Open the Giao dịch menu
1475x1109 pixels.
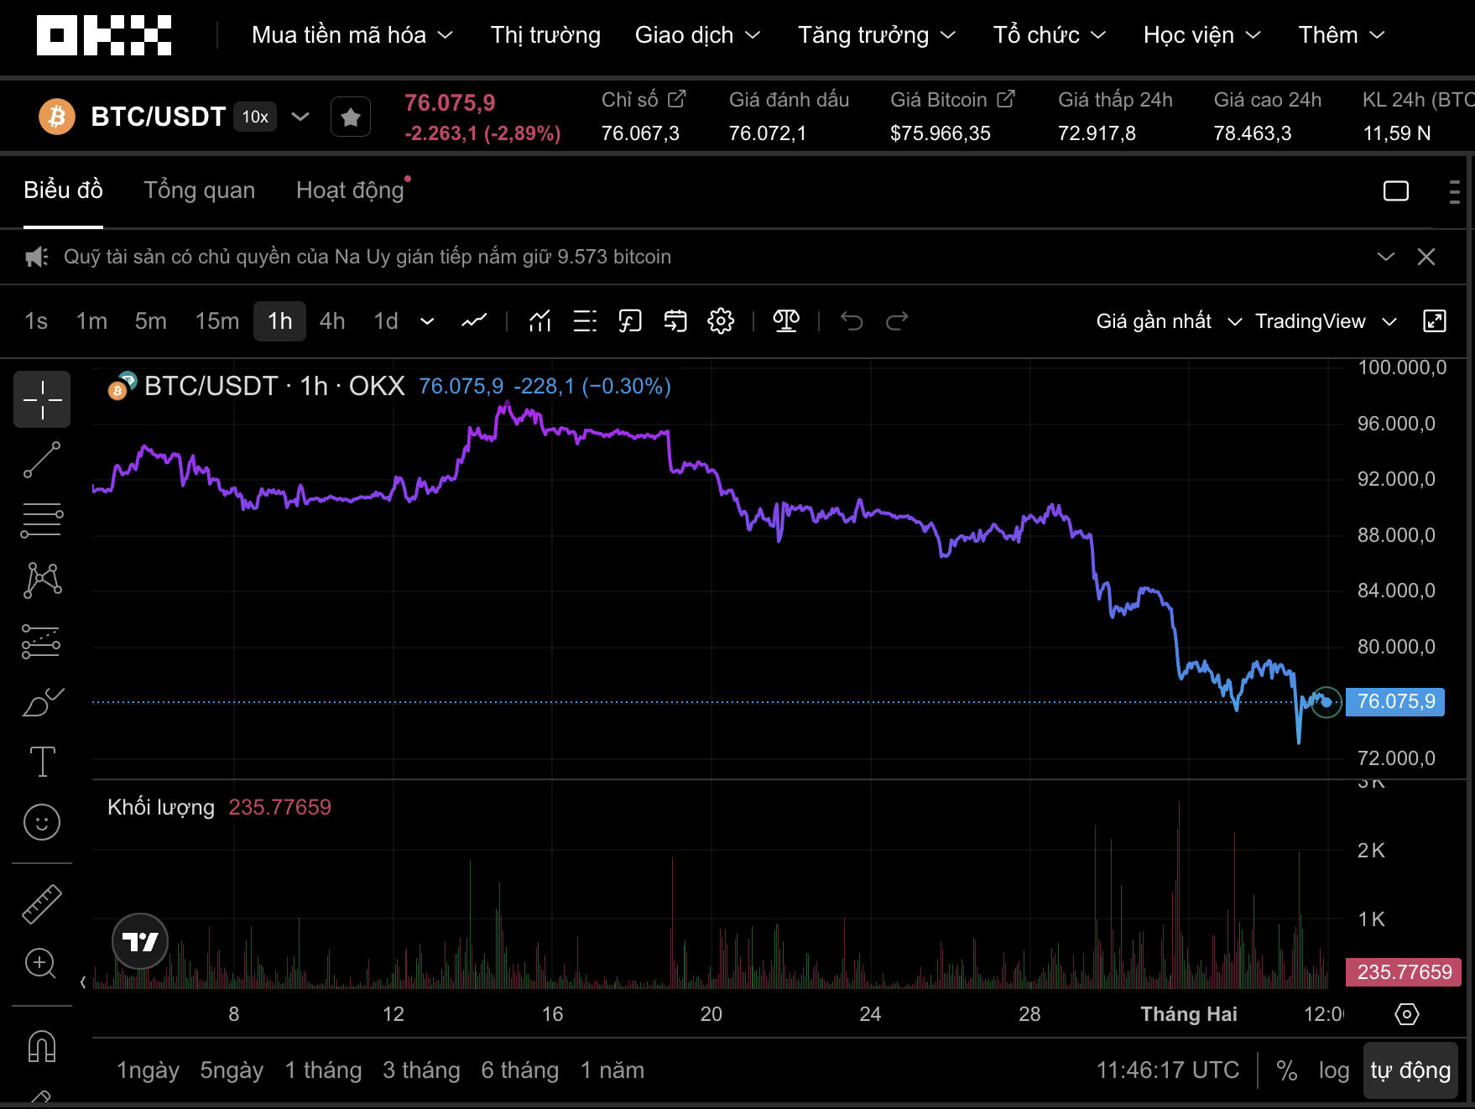click(x=696, y=35)
